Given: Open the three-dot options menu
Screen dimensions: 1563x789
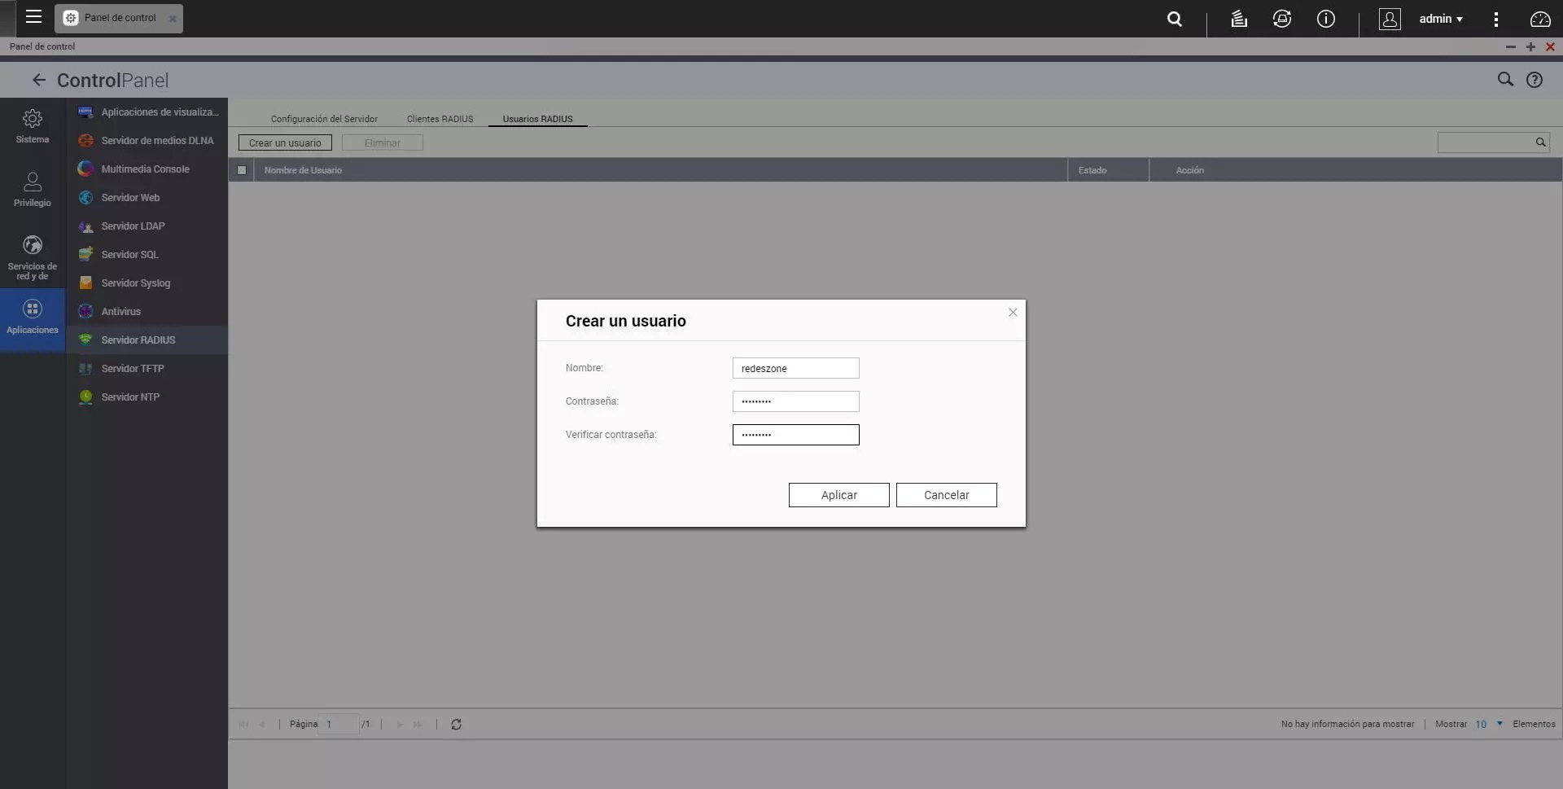Looking at the screenshot, I should 1496,19.
